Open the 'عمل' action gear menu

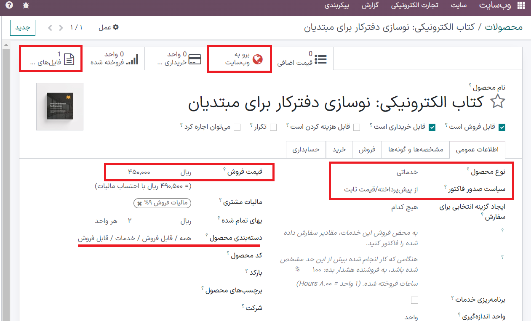109,27
